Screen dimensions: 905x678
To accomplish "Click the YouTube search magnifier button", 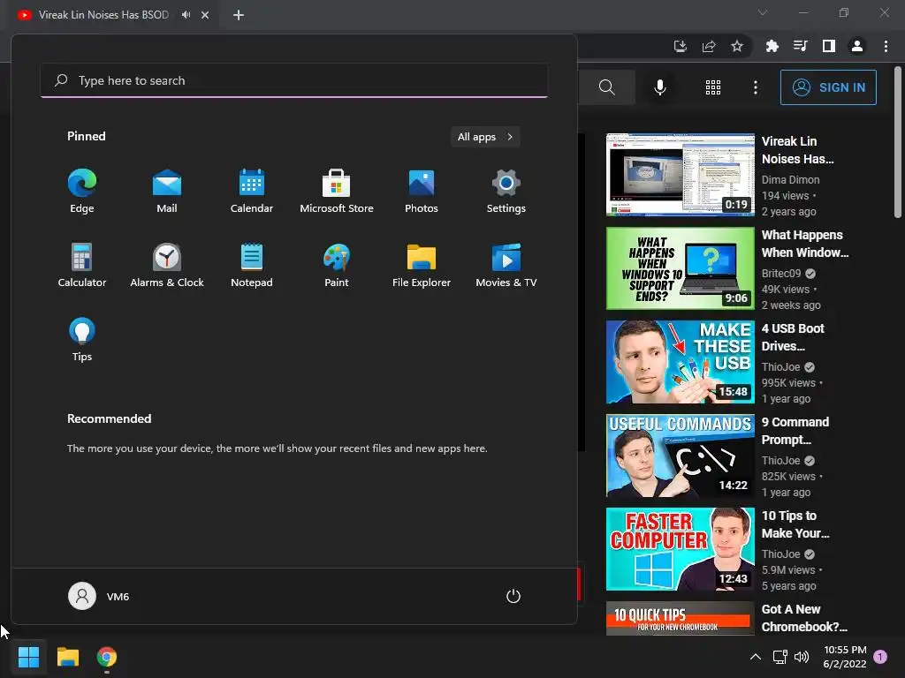I will 606,87.
